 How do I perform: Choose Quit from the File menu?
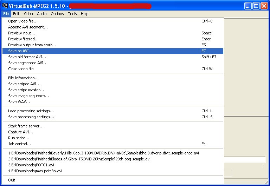(113, 180)
